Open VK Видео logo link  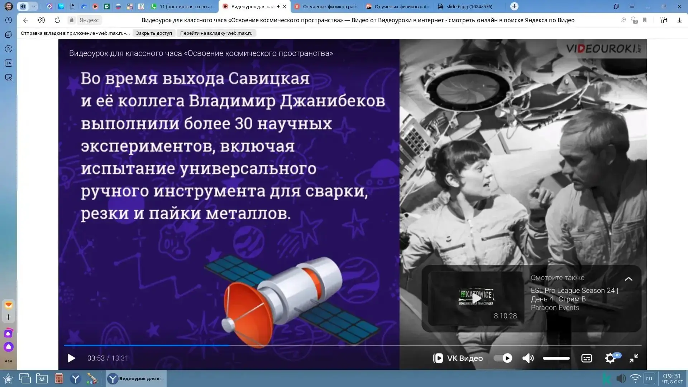[458, 358]
